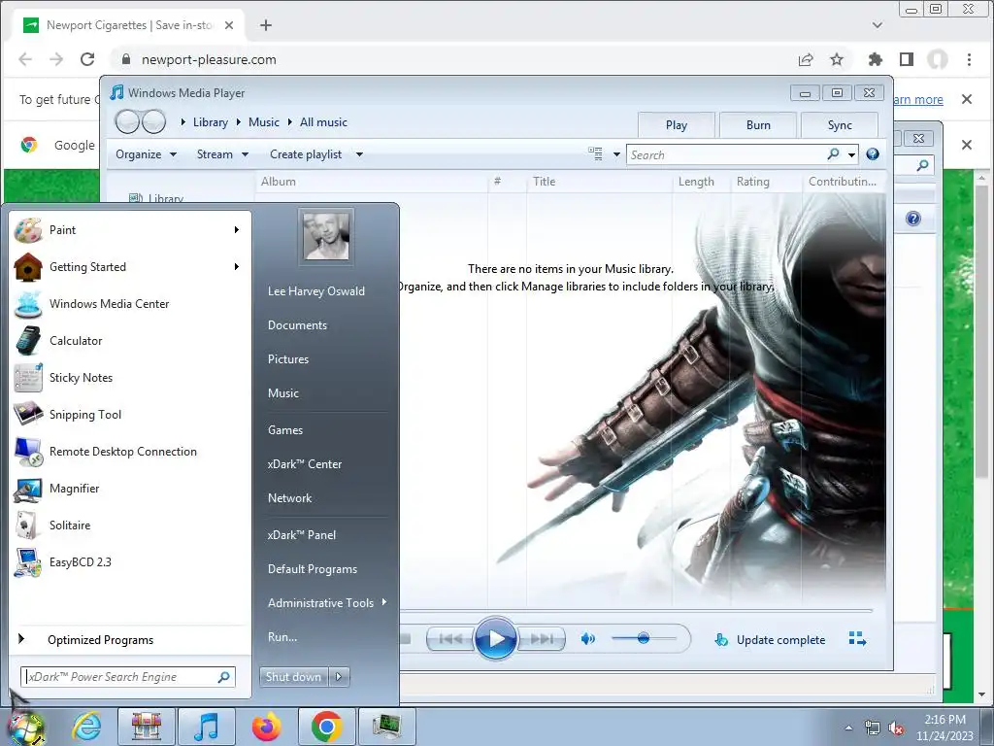Viewport: 994px width, 746px height.
Task: Expand Paint recent files arrow
Action: pyautogui.click(x=237, y=229)
